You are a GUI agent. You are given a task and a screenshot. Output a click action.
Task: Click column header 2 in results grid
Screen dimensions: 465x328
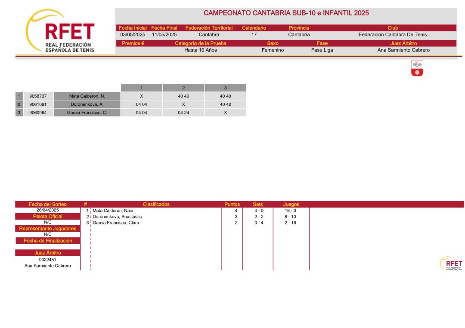point(183,88)
